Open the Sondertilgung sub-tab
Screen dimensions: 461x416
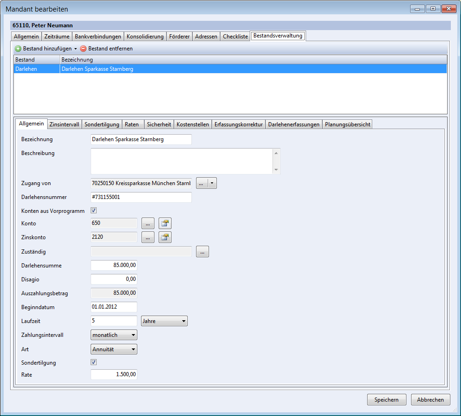click(x=102, y=124)
